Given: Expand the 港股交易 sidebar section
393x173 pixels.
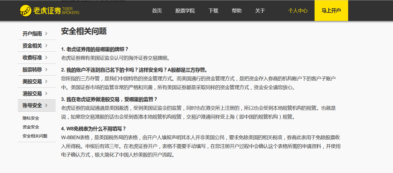Looking at the screenshot, I should coord(32,94).
